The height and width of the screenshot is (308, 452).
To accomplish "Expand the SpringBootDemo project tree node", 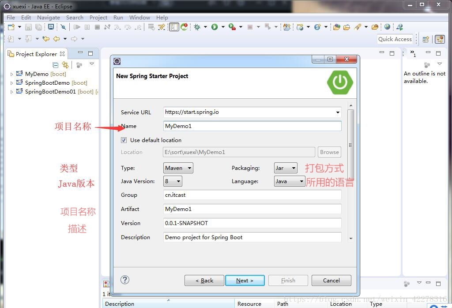I will click(11, 83).
